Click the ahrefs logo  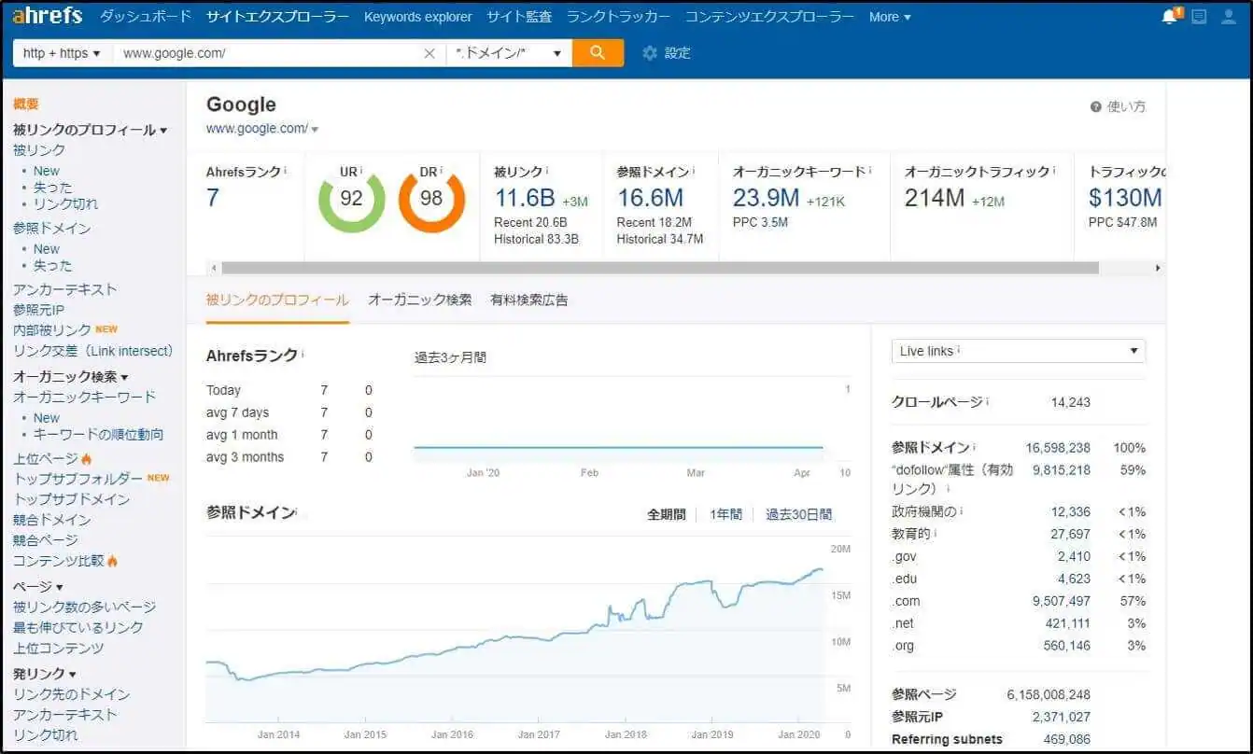tap(47, 16)
